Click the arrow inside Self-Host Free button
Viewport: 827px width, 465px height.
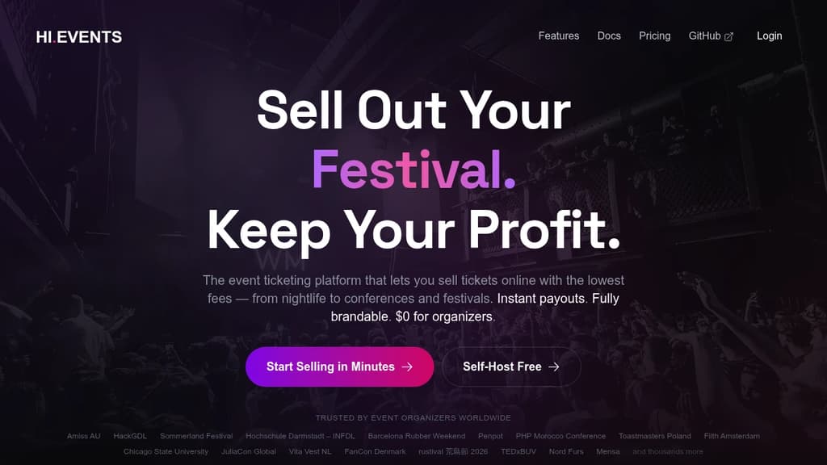[x=554, y=367]
